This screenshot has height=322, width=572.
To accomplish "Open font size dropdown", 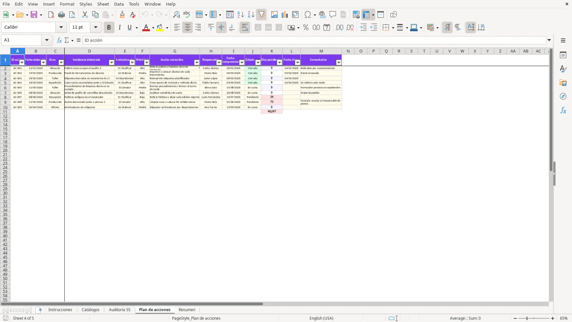I will point(95,27).
